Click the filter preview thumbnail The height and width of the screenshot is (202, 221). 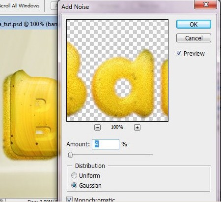tap(117, 70)
